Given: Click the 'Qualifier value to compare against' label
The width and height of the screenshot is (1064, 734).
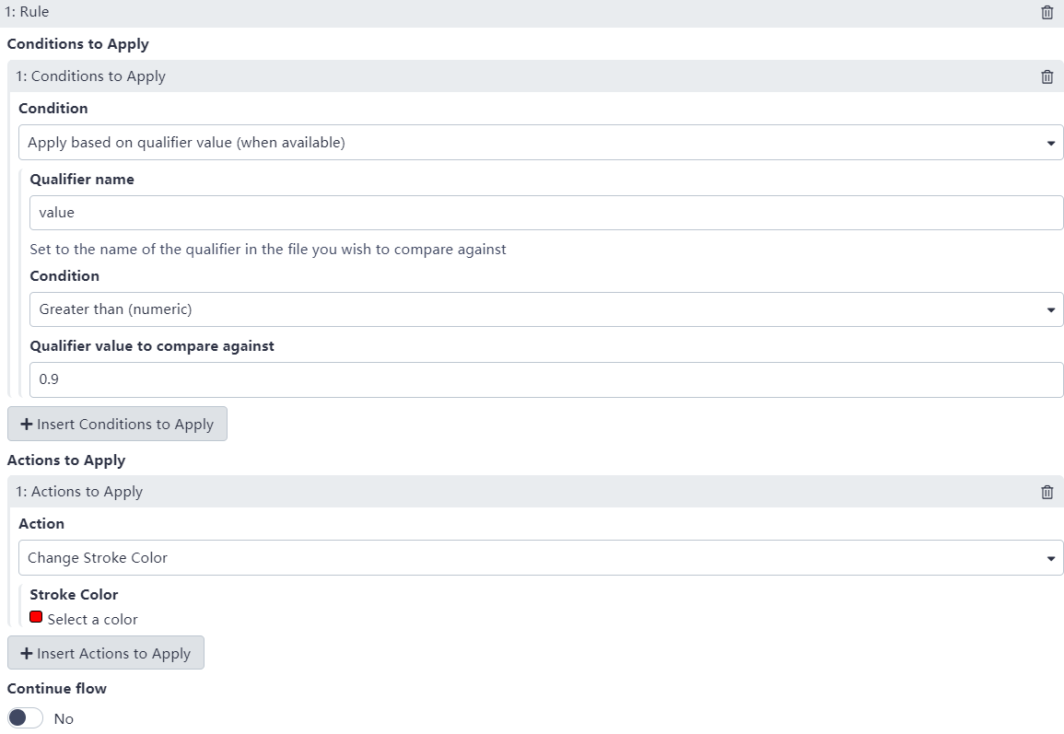Looking at the screenshot, I should click(152, 346).
